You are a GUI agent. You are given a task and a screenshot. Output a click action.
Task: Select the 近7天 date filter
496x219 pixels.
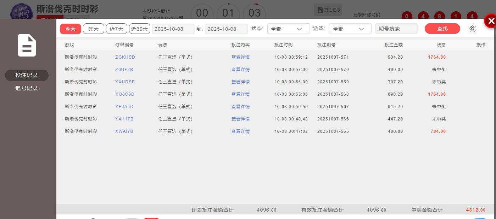point(117,29)
